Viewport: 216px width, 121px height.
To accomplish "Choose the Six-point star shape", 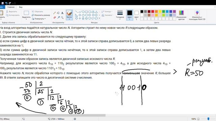I will tap(86, 18).
